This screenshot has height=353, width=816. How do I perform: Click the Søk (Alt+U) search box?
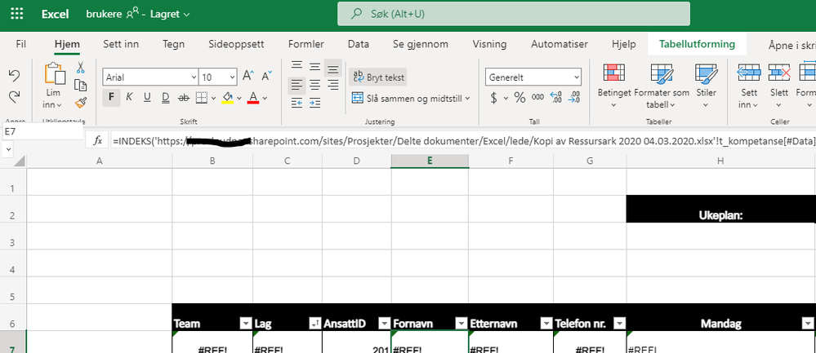[x=514, y=14]
